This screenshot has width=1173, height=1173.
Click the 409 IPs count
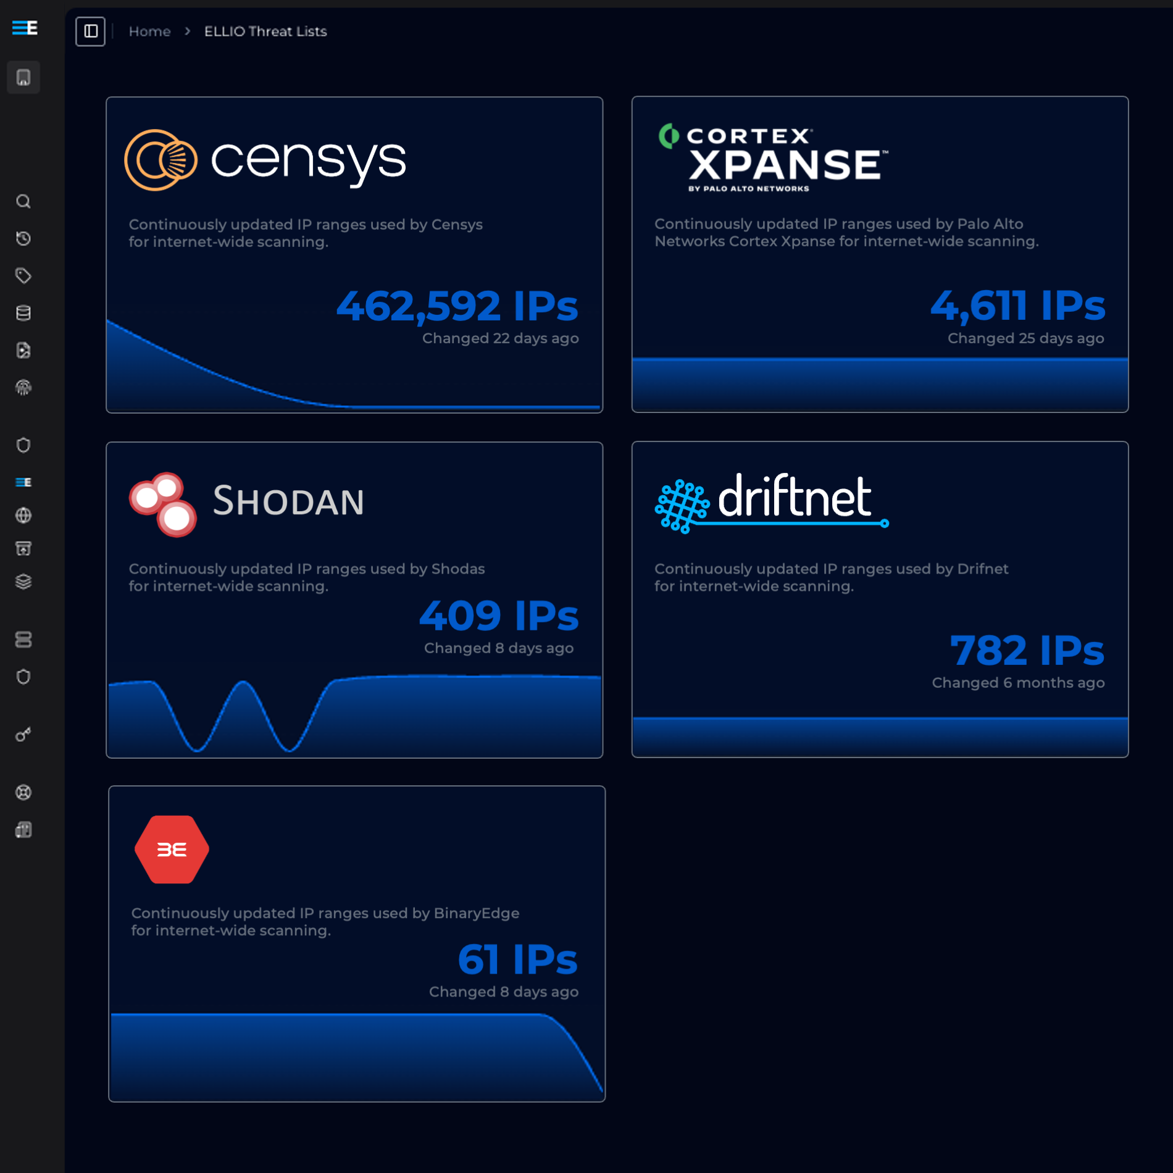pos(499,616)
